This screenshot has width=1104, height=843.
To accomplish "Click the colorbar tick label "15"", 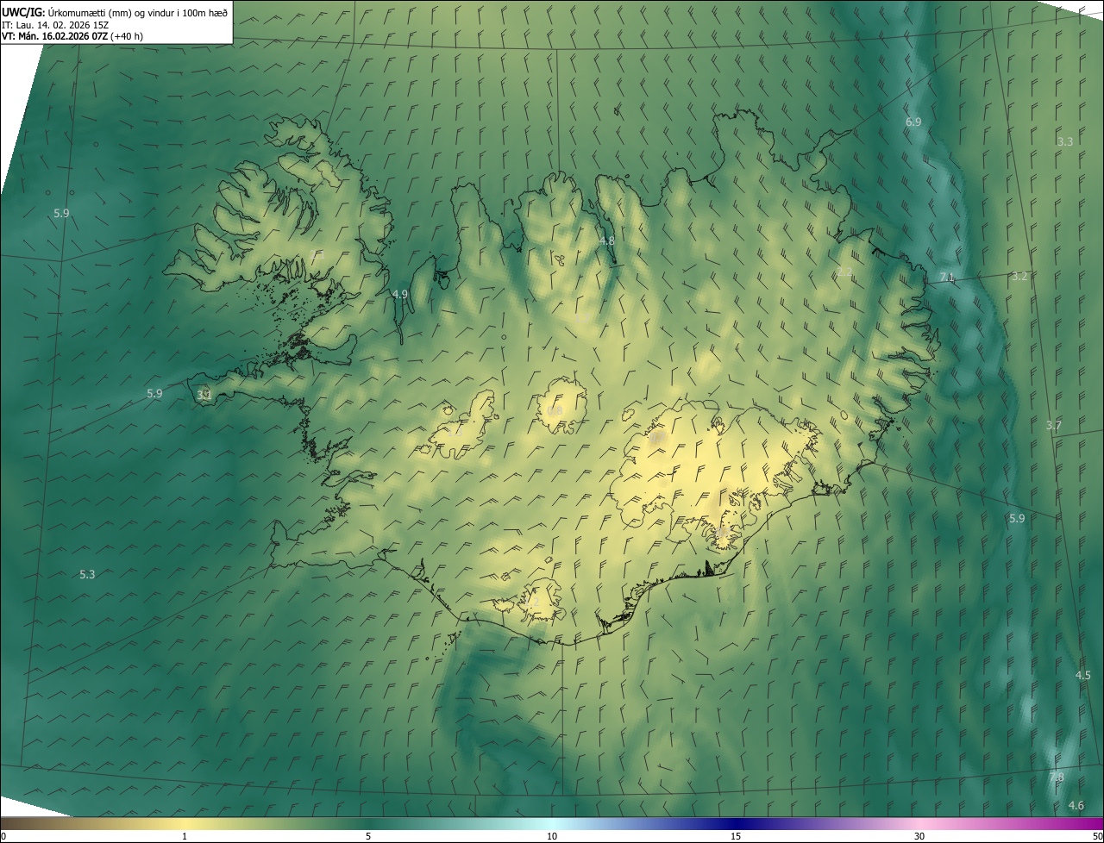I will coord(736,837).
